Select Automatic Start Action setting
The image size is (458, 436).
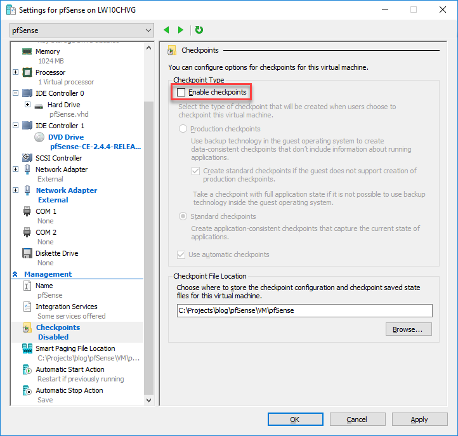[70, 369]
